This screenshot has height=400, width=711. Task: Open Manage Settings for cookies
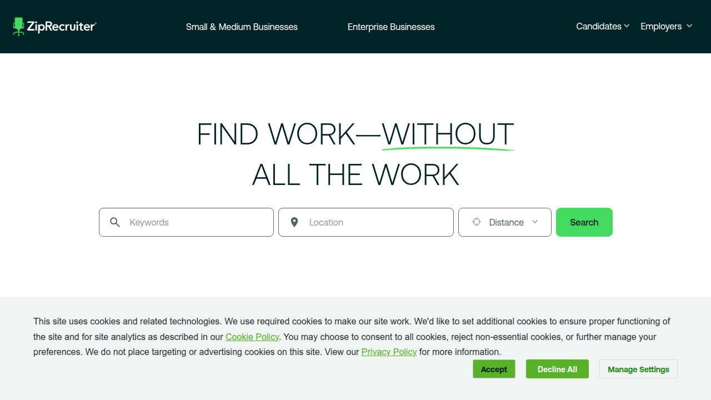pyautogui.click(x=638, y=369)
